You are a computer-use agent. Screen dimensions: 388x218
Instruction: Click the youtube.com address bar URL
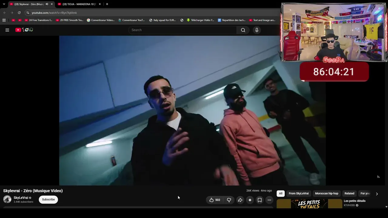click(x=54, y=13)
